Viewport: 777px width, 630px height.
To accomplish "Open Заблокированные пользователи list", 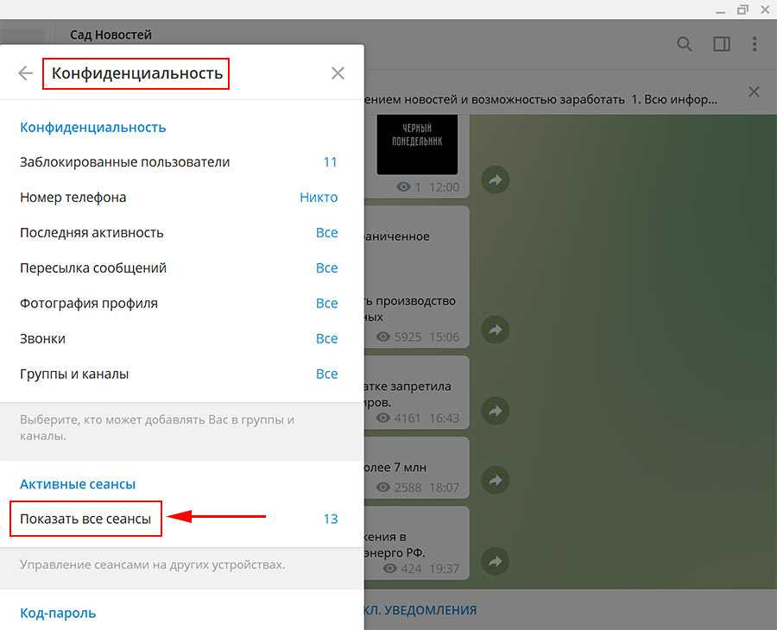I will tap(179, 162).
